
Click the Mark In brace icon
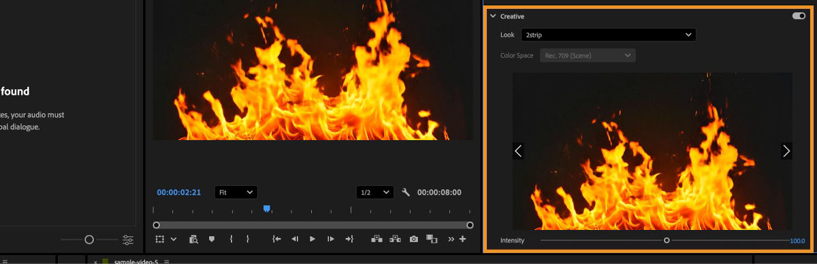231,239
